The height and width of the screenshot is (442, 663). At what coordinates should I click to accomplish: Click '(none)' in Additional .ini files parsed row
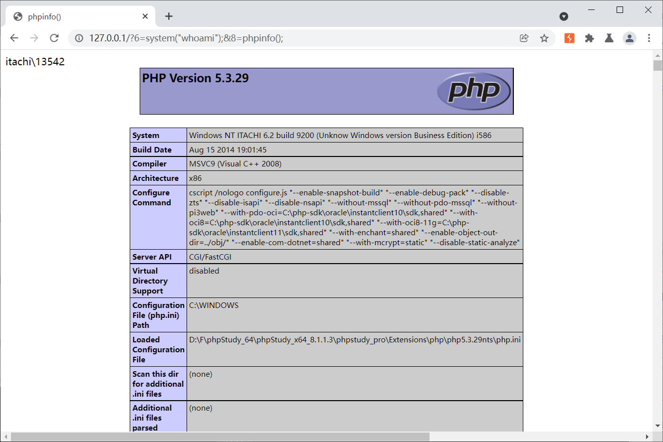click(201, 408)
